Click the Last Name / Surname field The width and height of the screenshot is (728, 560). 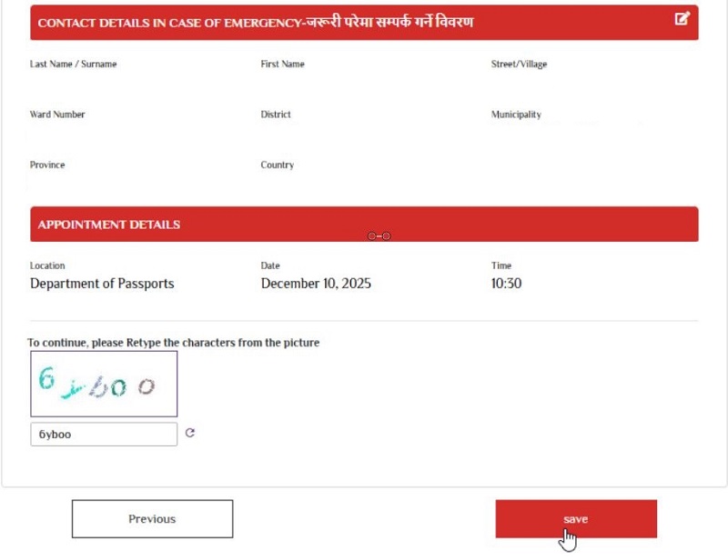76,65
